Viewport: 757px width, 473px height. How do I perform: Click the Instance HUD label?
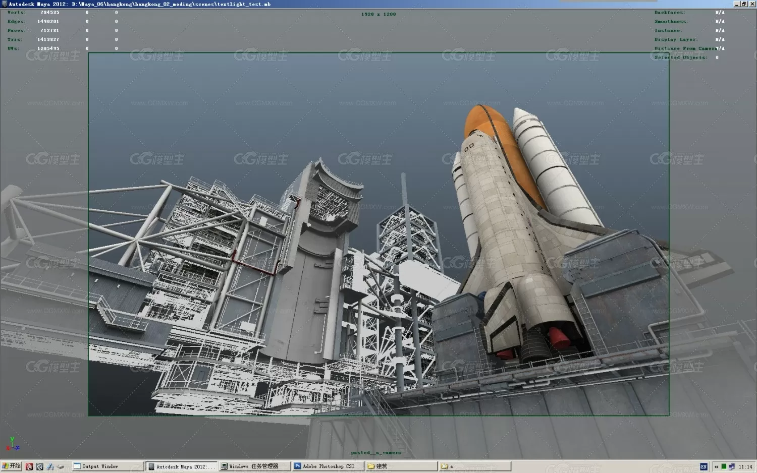(x=668, y=31)
